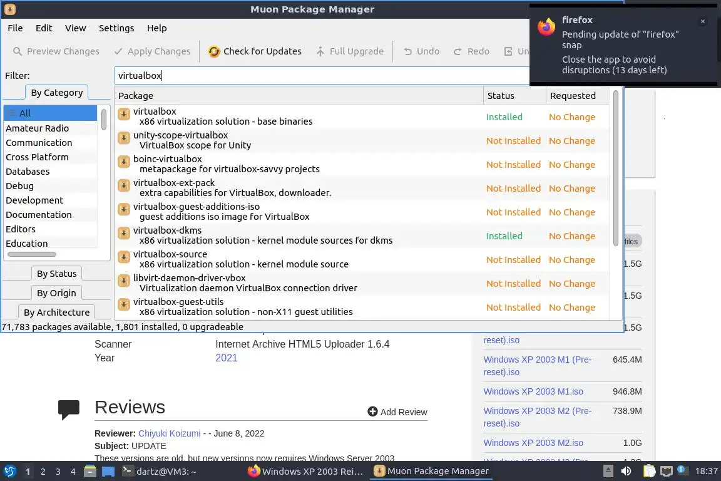Viewport: 721px width, 481px height.
Task: Select the Amateur Radio category
Action: click(x=50, y=128)
